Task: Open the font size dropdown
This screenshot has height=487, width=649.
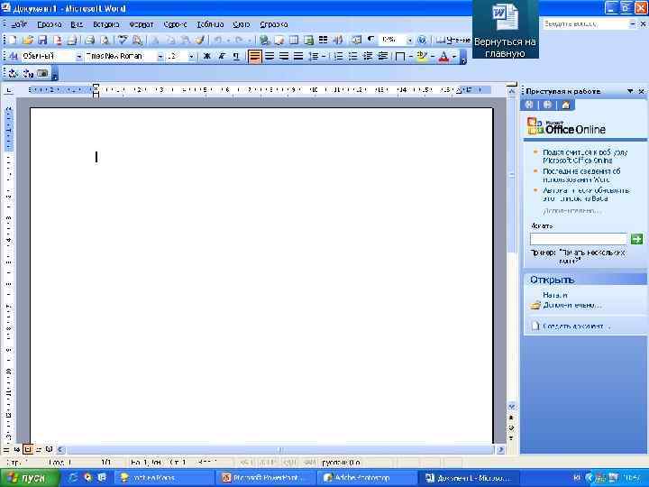Action: [191, 56]
